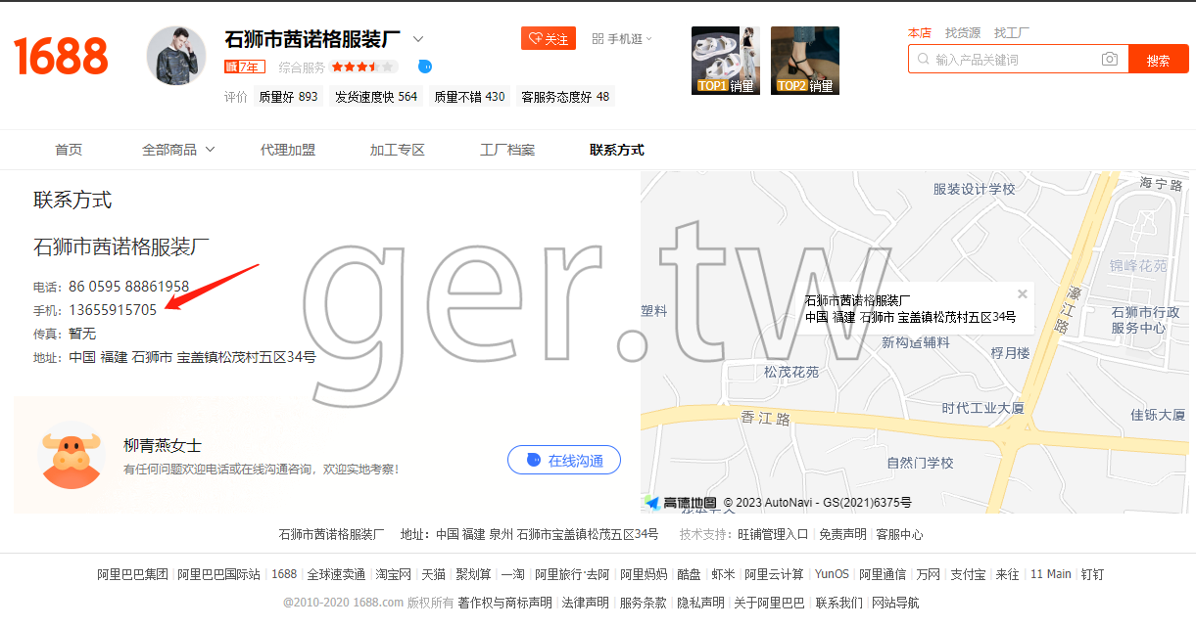Click the contact name 柳青燕女士

click(163, 445)
